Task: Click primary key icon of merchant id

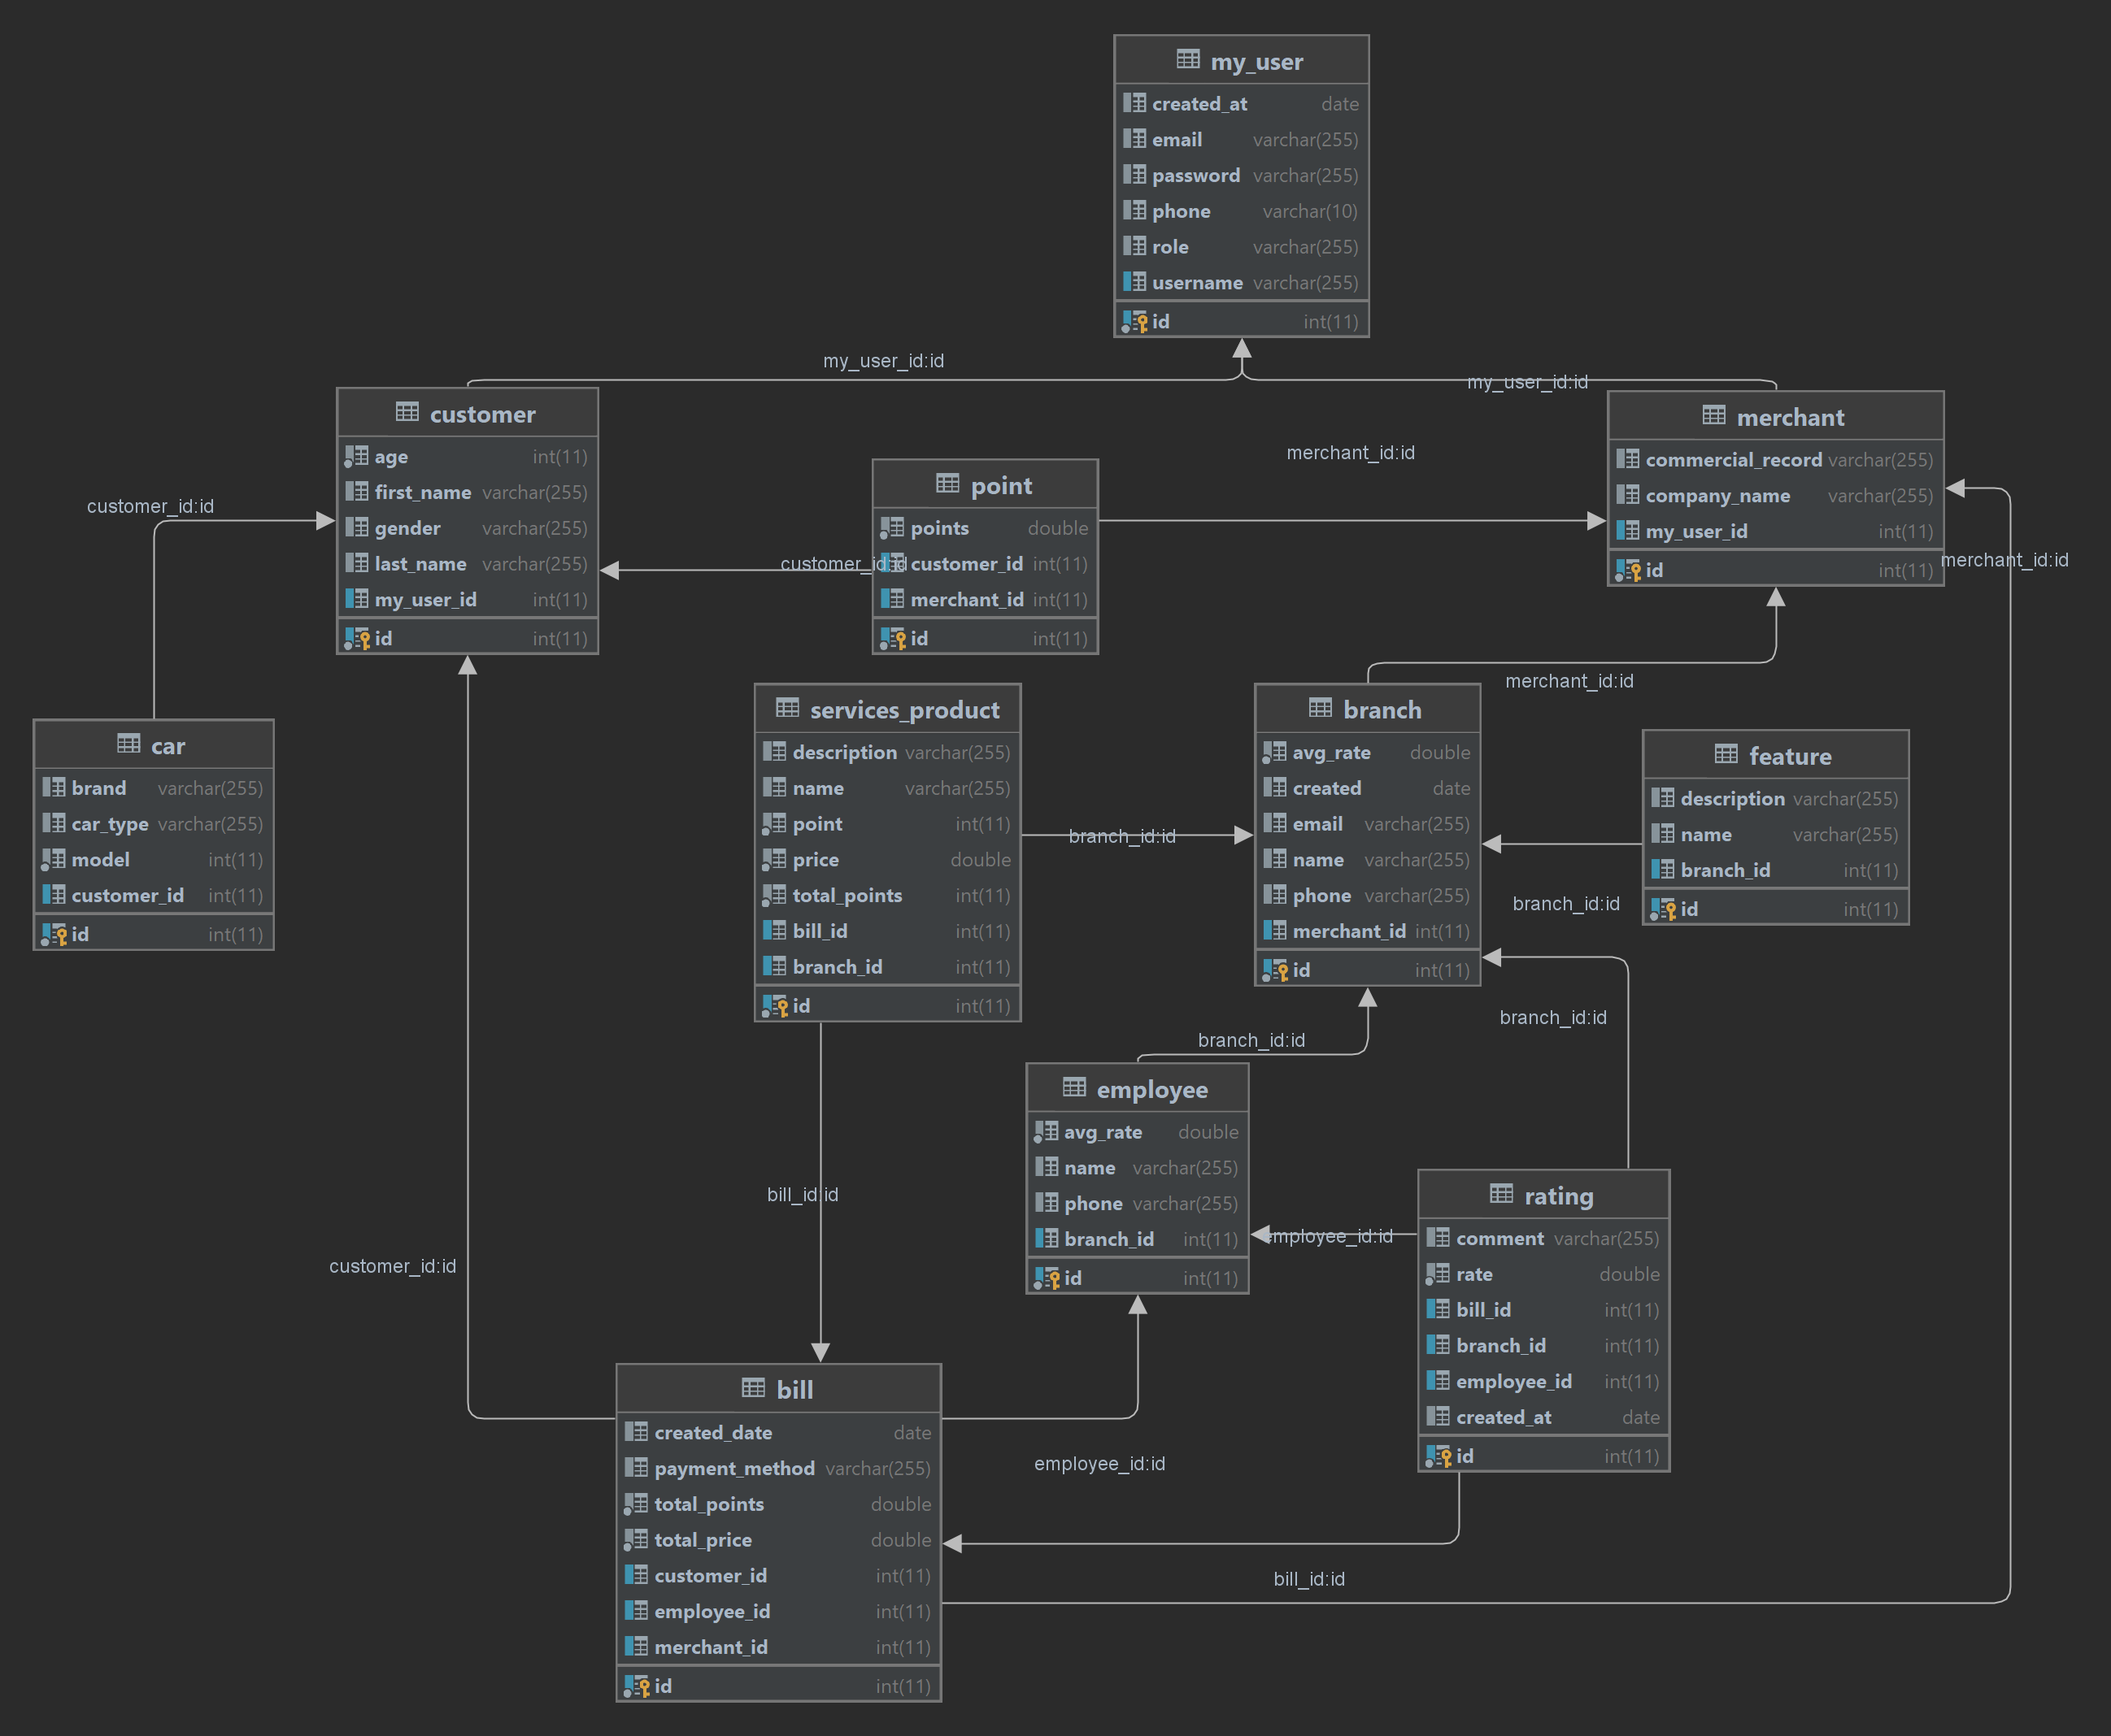Action: click(1628, 570)
